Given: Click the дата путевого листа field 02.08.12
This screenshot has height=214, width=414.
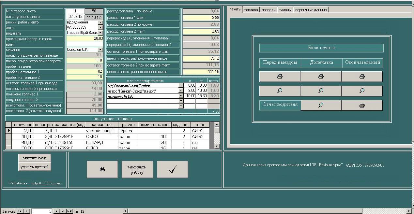Looking at the screenshot, I should [x=75, y=17].
